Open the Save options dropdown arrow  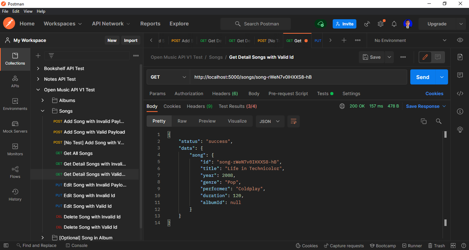[389, 57]
